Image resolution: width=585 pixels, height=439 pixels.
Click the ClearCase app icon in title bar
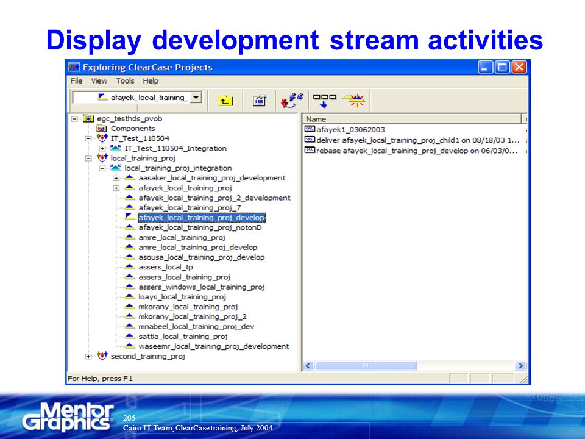pyautogui.click(x=74, y=67)
